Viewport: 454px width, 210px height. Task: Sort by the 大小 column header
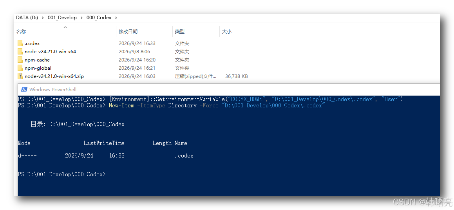pyautogui.click(x=226, y=32)
